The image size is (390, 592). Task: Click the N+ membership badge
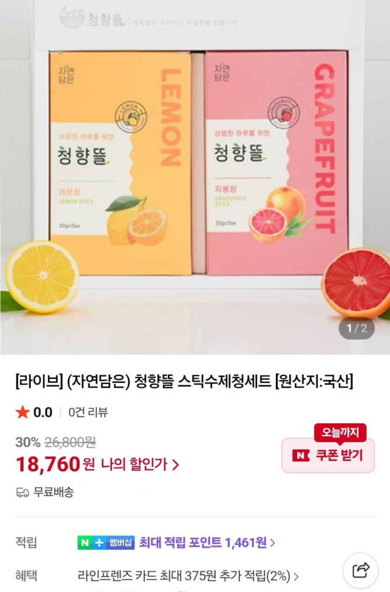(x=106, y=542)
